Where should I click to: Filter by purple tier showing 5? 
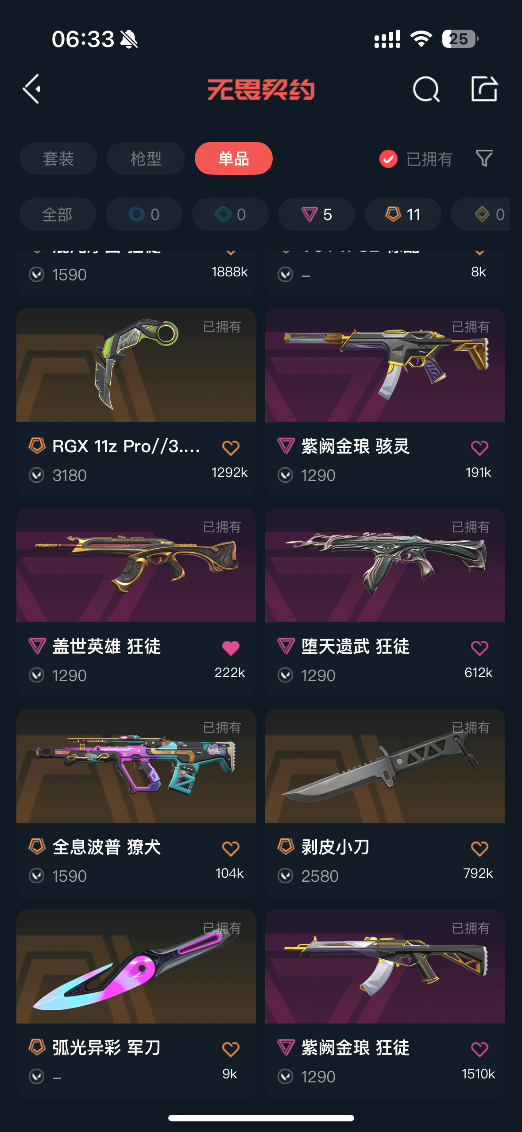[x=317, y=214]
